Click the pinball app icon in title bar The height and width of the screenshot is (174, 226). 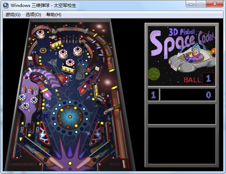click(x=6, y=6)
